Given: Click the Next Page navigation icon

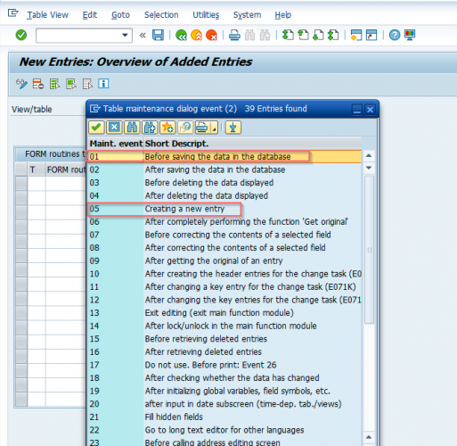Looking at the screenshot, I should [318, 35].
